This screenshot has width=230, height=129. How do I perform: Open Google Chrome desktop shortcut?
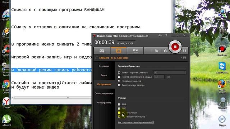(6, 87)
